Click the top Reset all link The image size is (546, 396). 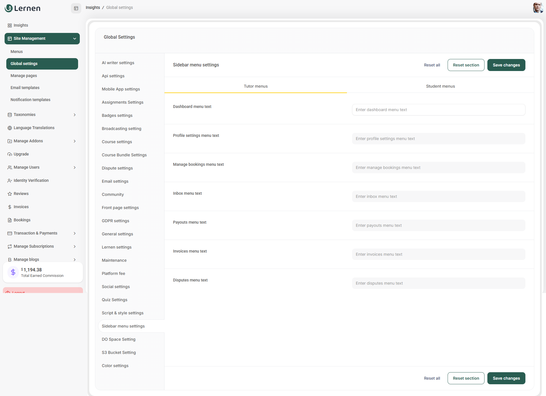pos(432,65)
